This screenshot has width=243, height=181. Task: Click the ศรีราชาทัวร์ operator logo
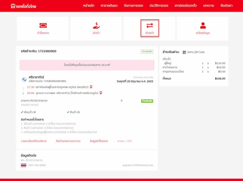tap(24, 79)
